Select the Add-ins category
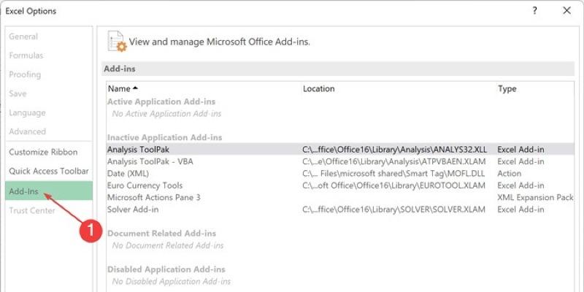The height and width of the screenshot is (292, 584). pos(49,191)
